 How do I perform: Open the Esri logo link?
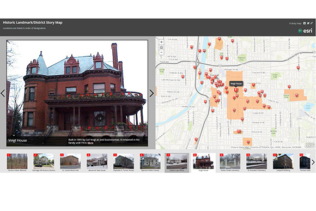305,31
